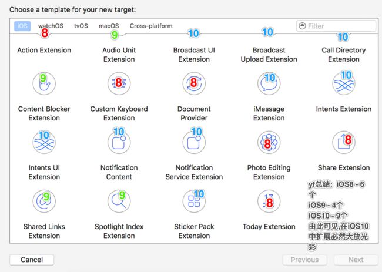Pick the Share Extension icon
The image size is (382, 272).
coord(344,142)
